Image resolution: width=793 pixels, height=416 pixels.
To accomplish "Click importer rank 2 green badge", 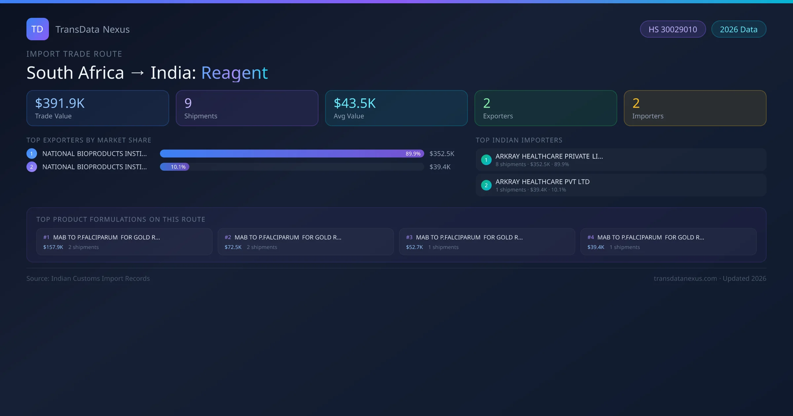I will point(486,185).
